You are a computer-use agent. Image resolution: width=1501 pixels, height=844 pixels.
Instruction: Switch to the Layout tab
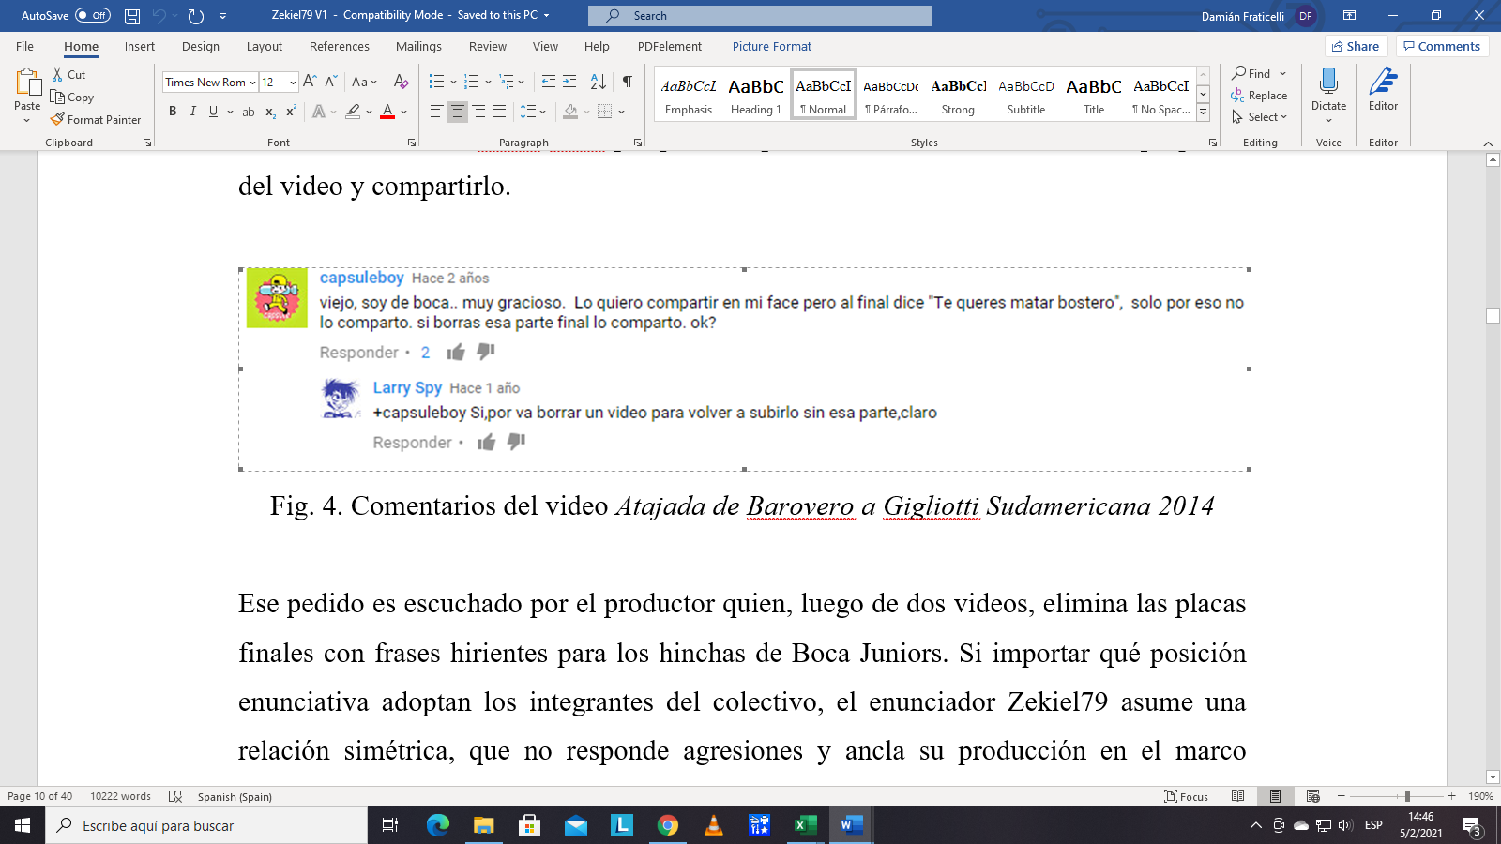(265, 46)
